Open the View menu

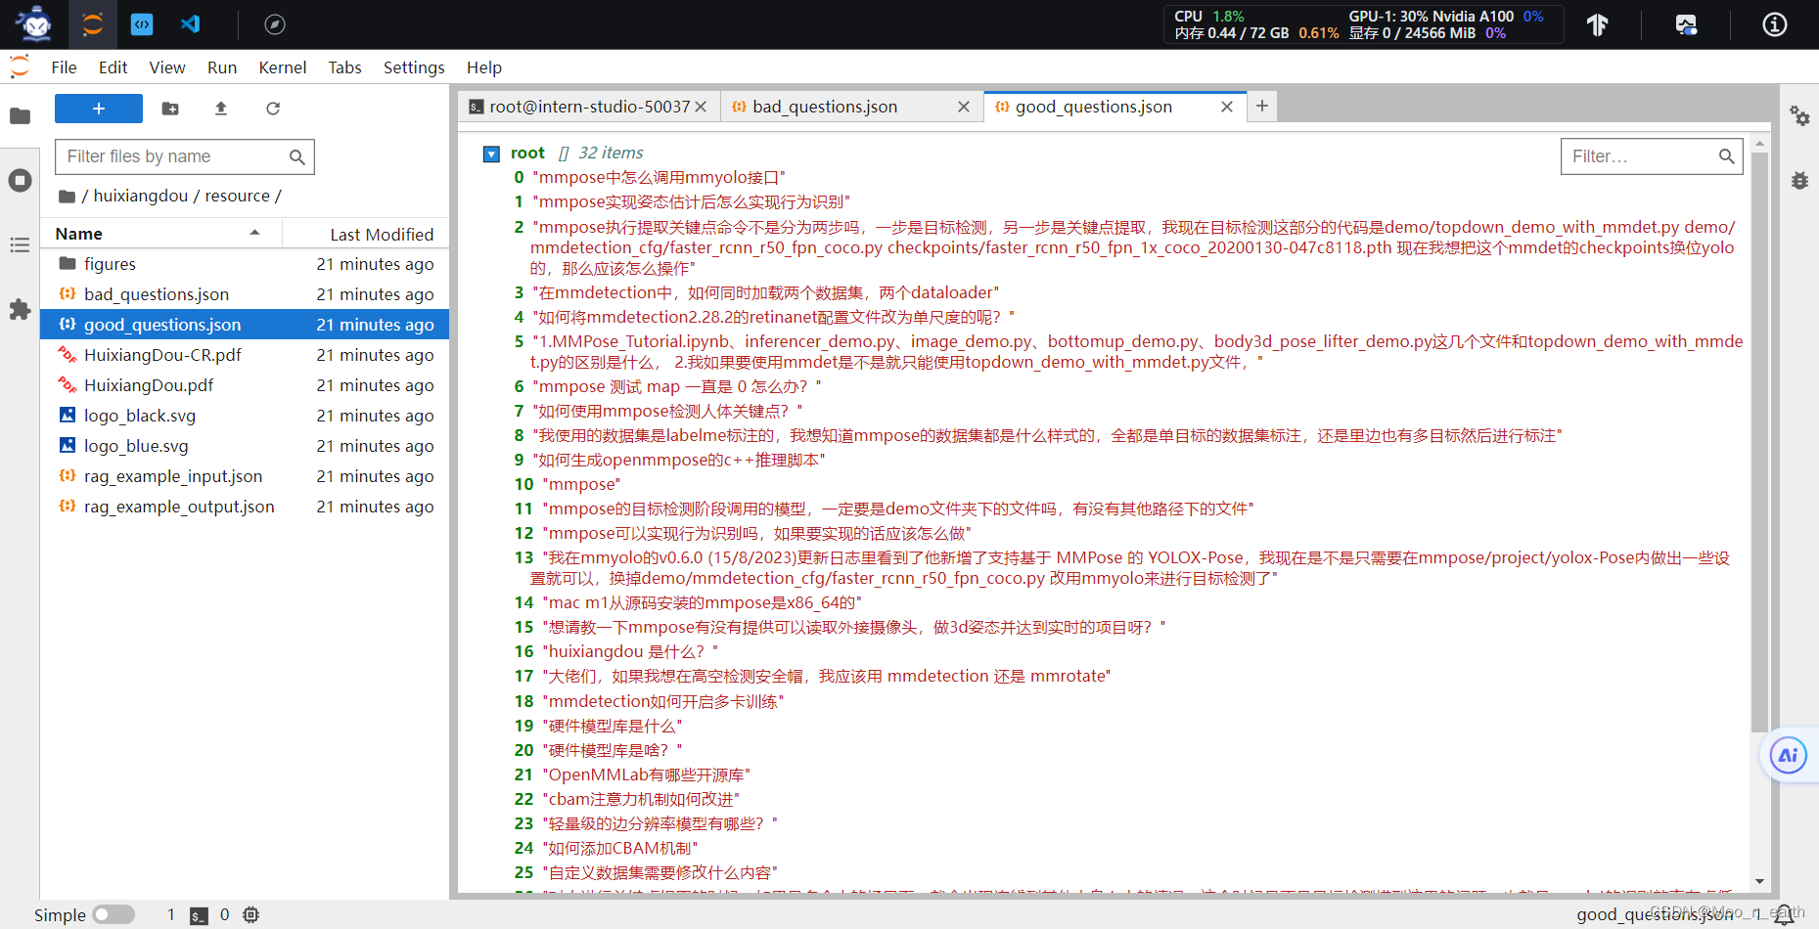(167, 67)
